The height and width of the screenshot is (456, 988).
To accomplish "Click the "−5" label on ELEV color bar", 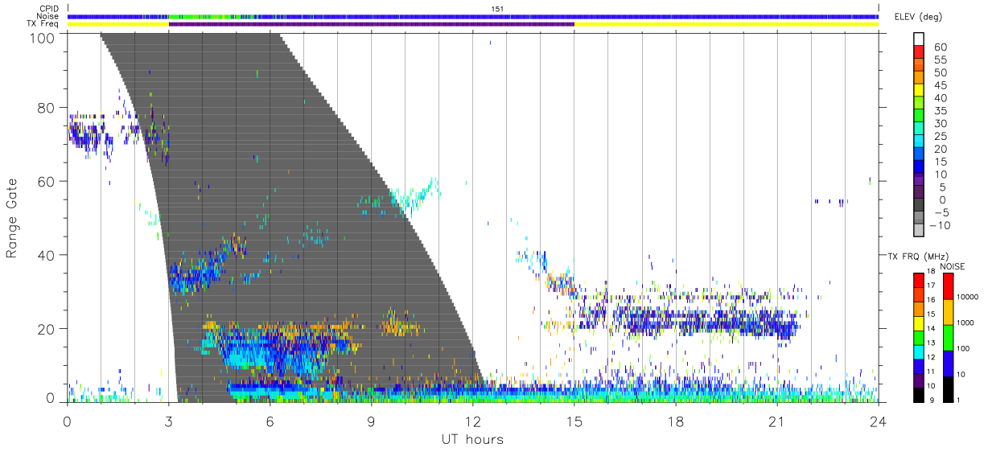I will (944, 213).
